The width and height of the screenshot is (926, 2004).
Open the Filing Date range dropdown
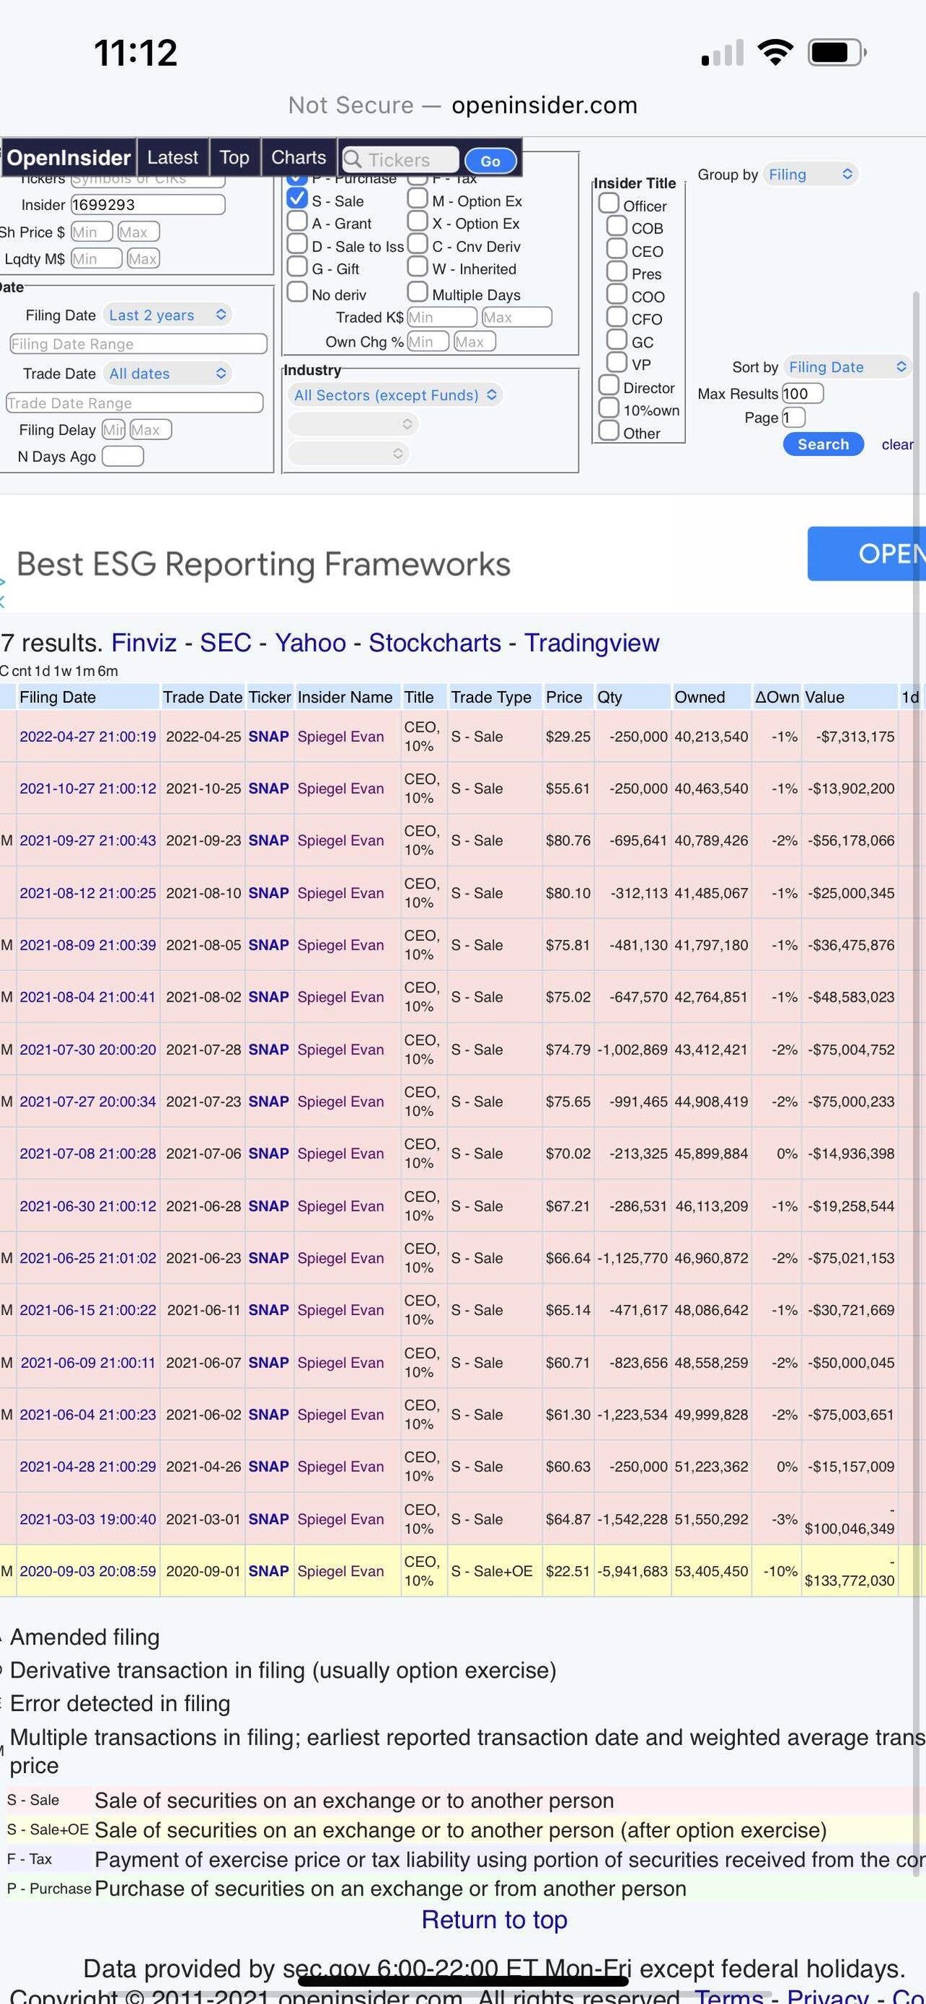coord(167,315)
